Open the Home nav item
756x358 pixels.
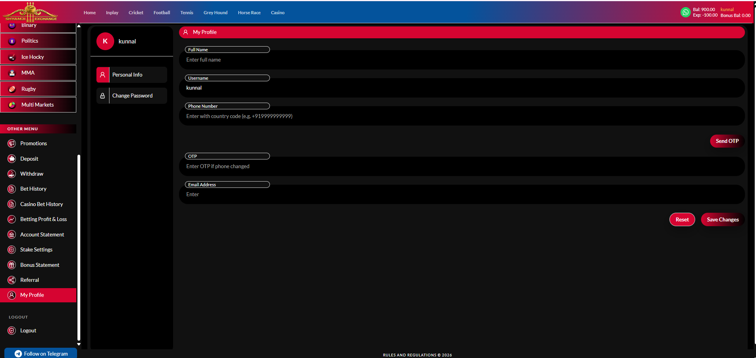[90, 13]
